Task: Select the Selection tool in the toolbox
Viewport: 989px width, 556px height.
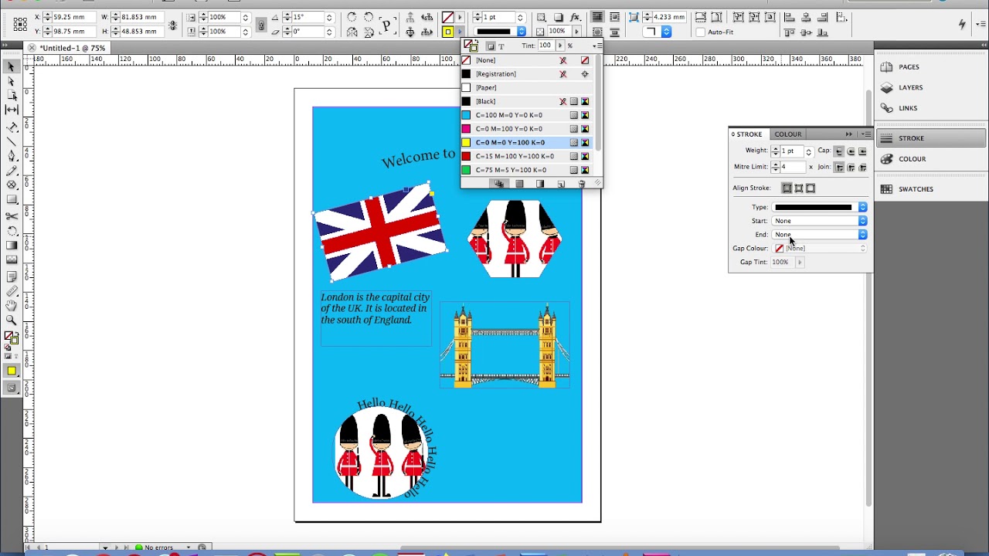Action: tap(12, 66)
